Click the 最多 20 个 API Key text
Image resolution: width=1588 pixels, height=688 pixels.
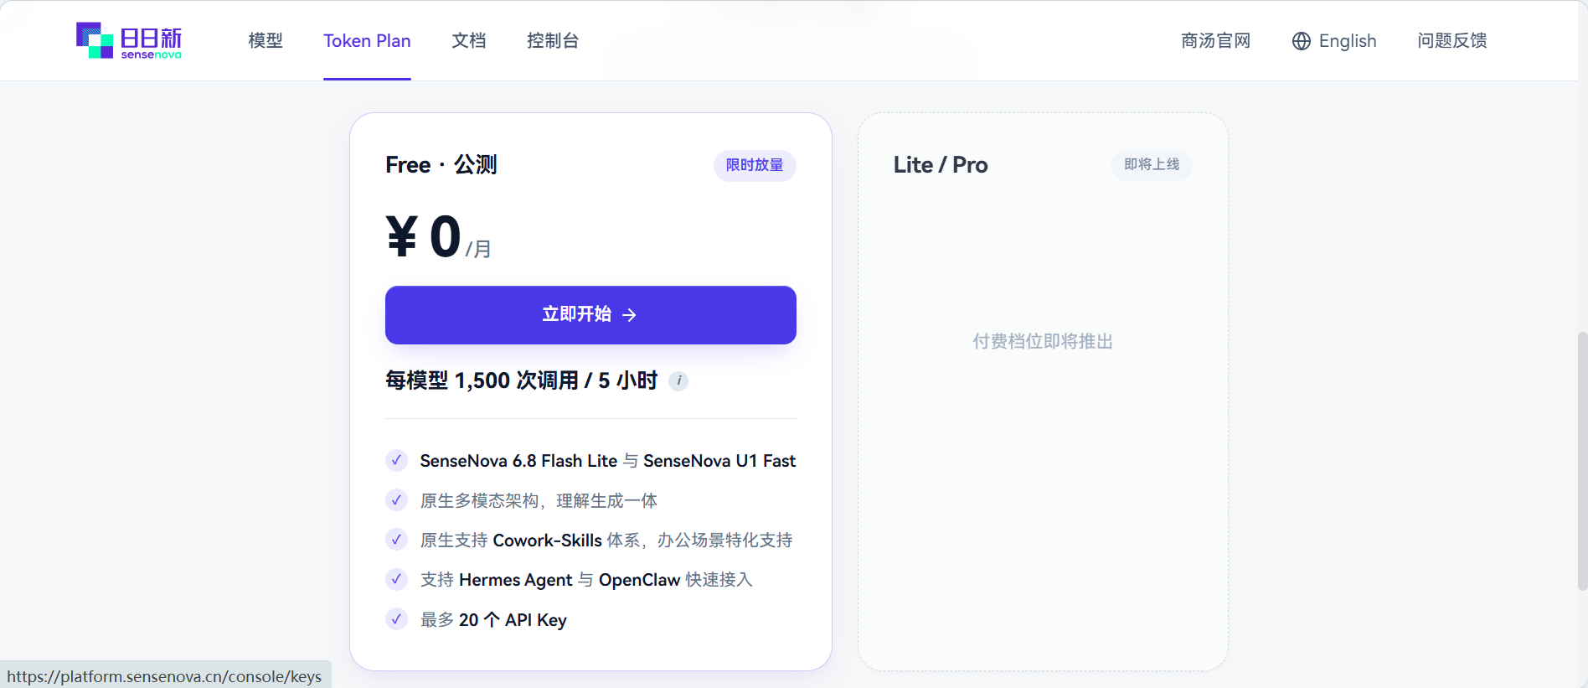coord(493,620)
